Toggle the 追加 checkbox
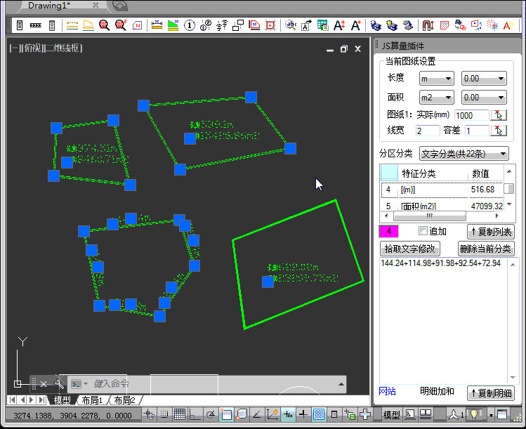 pyautogui.click(x=423, y=231)
